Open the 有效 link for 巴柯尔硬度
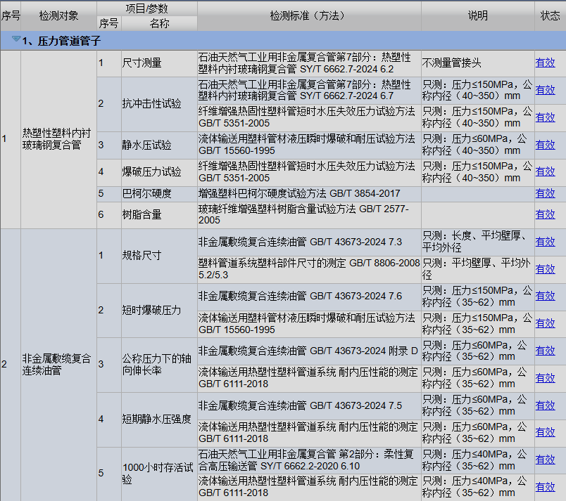 (545, 193)
